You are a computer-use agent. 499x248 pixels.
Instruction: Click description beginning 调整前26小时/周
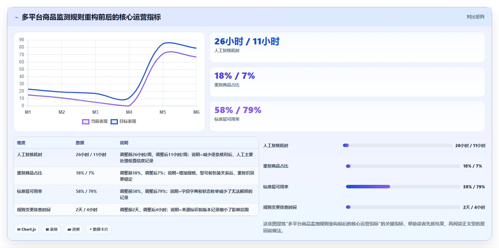186,157
